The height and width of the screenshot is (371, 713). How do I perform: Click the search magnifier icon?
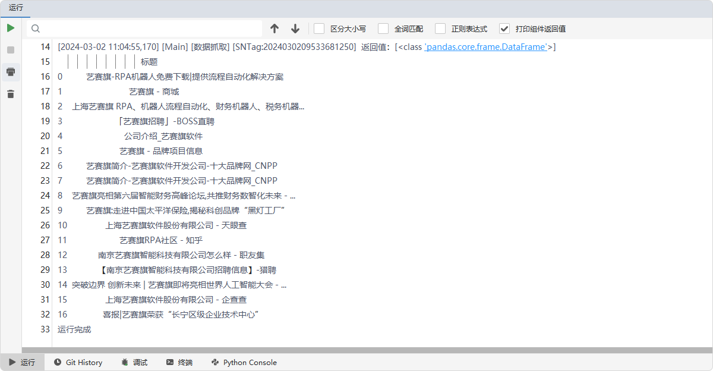tap(36, 29)
